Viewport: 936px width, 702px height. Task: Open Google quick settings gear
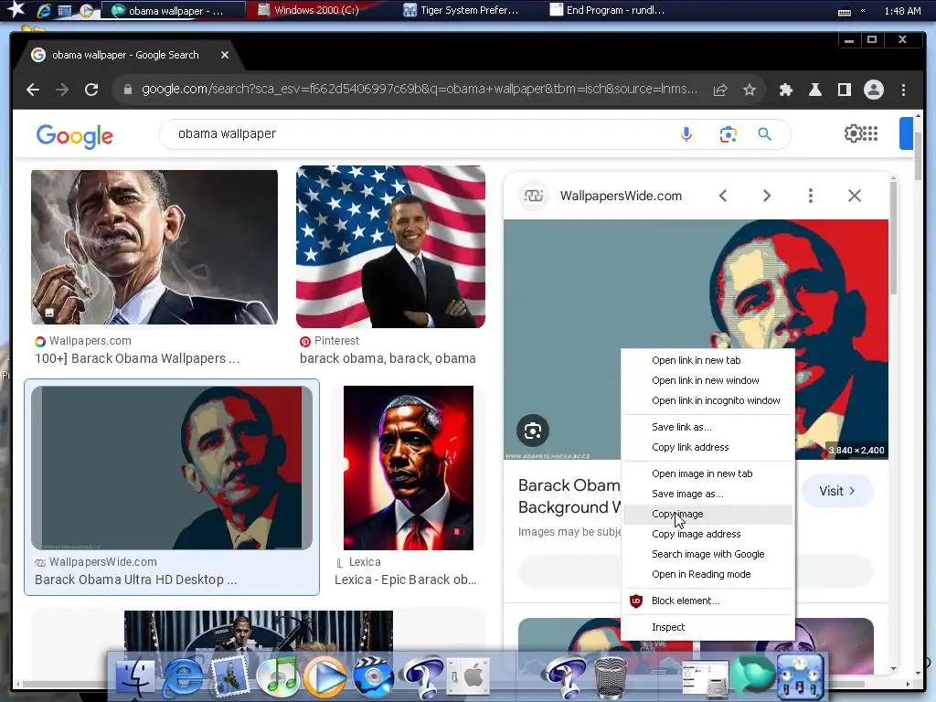[853, 133]
